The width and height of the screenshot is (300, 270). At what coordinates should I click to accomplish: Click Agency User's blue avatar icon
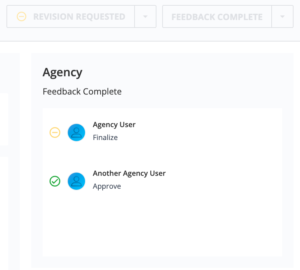pyautogui.click(x=76, y=132)
